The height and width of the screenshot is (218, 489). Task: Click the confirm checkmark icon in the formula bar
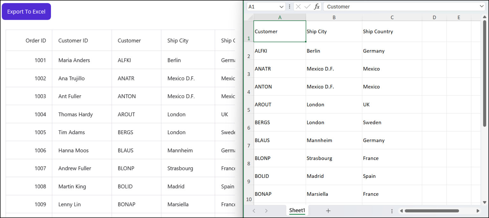pos(307,6)
